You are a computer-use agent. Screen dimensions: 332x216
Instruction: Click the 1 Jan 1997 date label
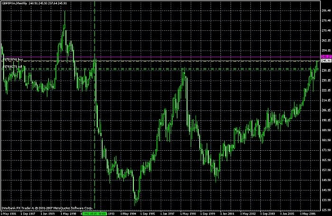tap(168, 214)
